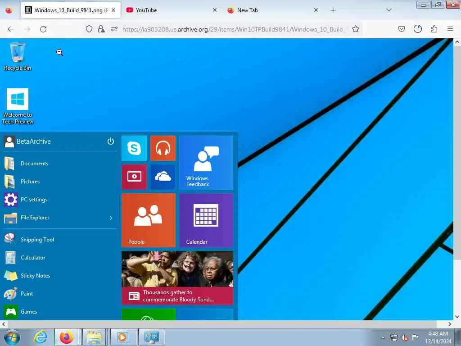Click the People tile
This screenshot has height=346, width=461.
(149, 220)
